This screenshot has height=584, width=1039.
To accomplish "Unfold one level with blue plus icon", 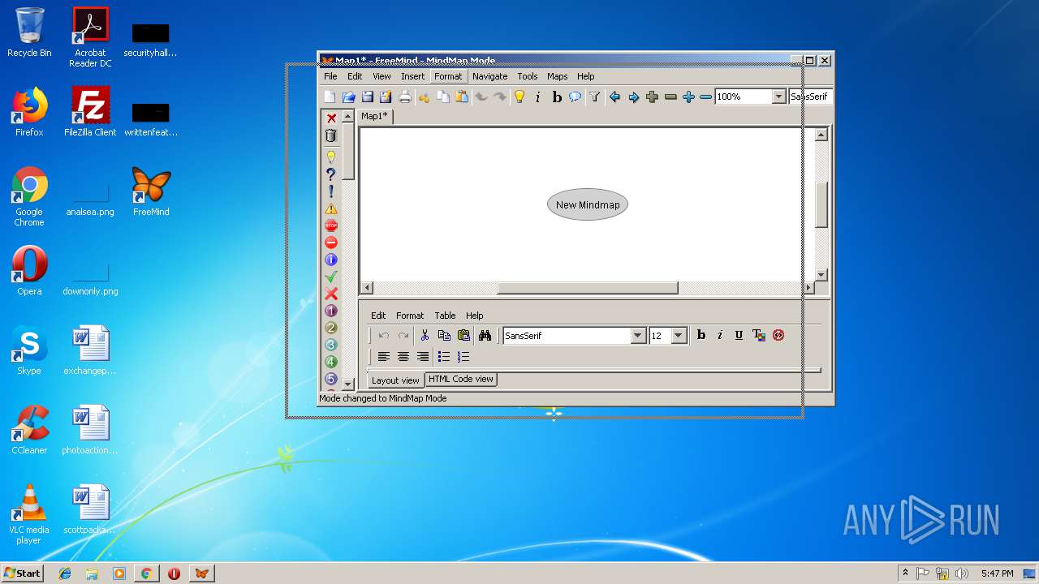I will tap(688, 97).
